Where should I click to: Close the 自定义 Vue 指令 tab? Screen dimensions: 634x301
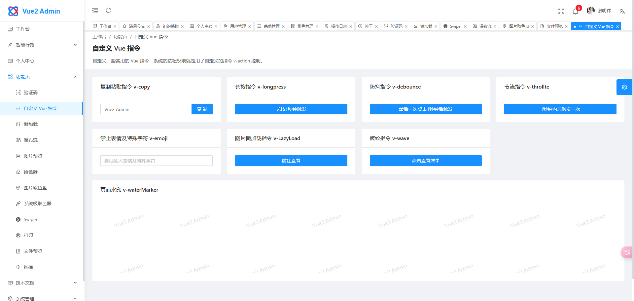click(x=617, y=26)
